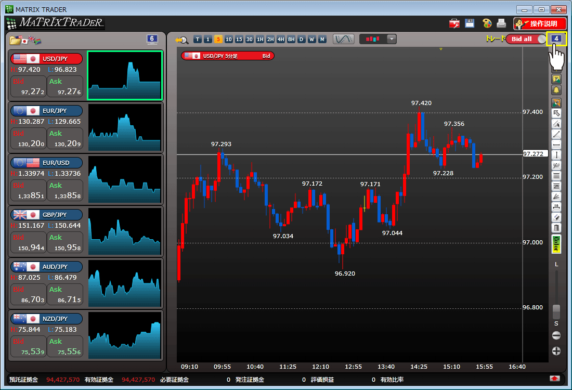Viewport: 572px width, 390px height.
Task: Open the 操作説明 help button
Action: click(x=540, y=24)
